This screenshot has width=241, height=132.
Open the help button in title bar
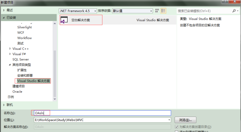pos(225,2)
